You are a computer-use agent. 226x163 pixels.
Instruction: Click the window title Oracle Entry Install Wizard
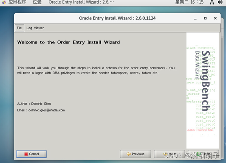click(x=117, y=18)
